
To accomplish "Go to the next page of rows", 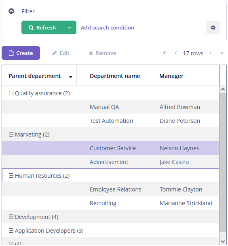I will point(210,53).
